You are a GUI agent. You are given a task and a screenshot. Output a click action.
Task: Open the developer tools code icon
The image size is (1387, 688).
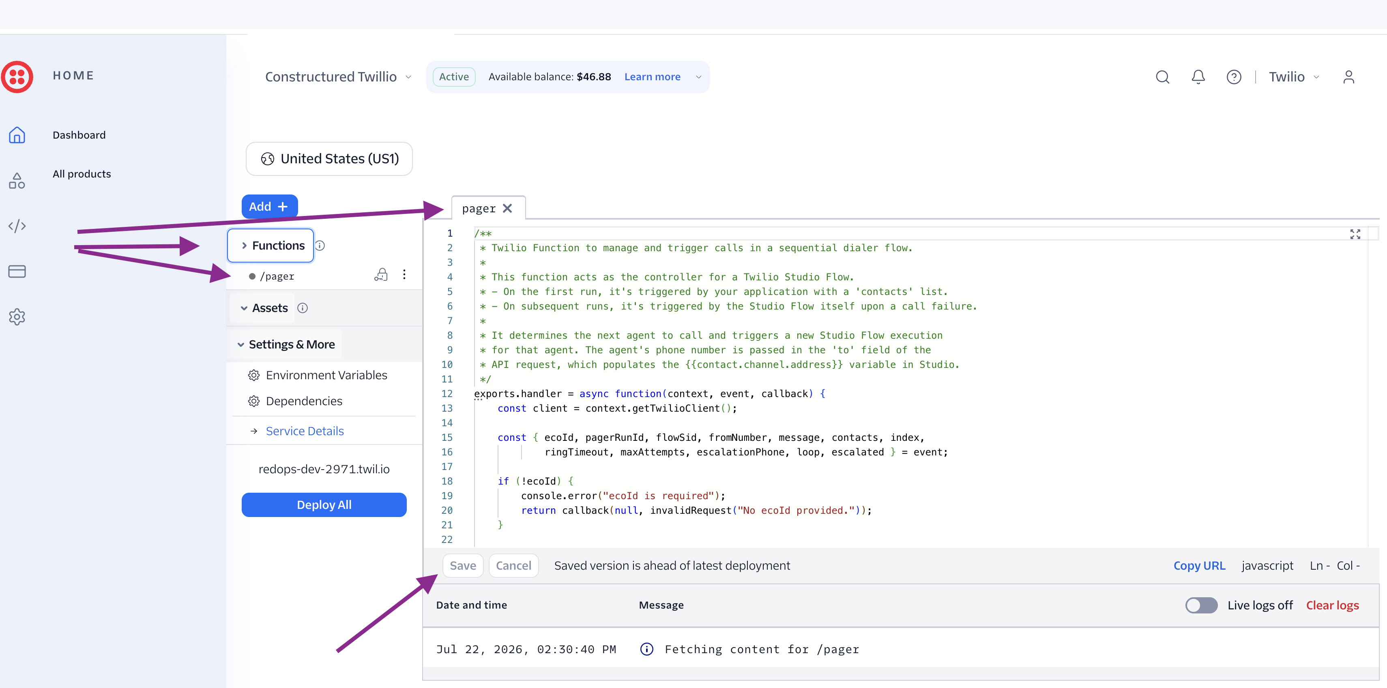pos(17,226)
